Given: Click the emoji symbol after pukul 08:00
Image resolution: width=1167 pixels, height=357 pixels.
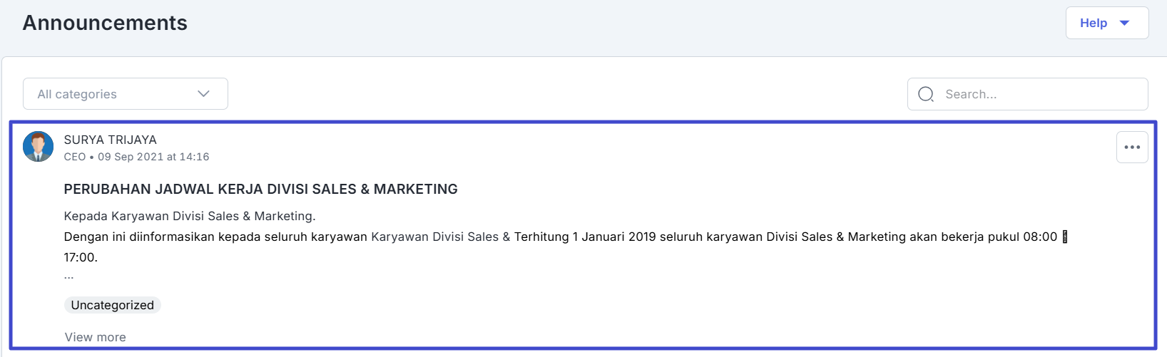Looking at the screenshot, I should click(x=1065, y=237).
